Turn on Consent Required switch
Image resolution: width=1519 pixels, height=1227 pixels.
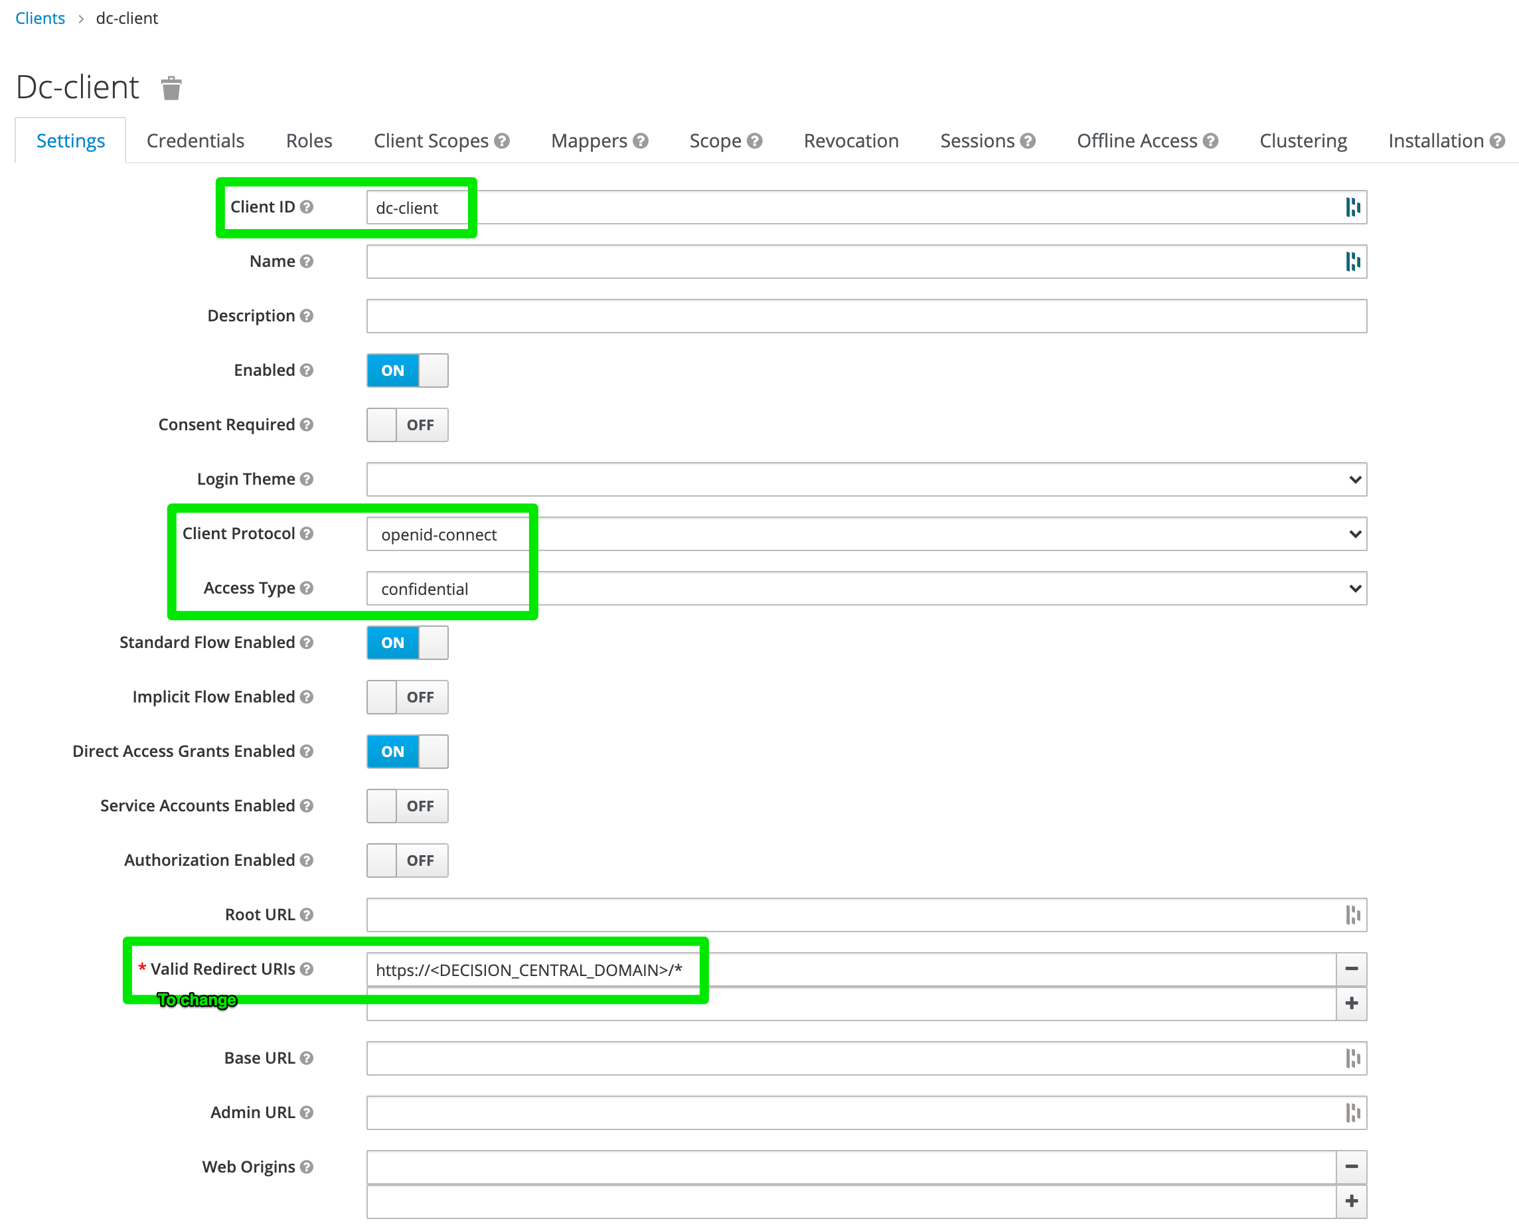pyautogui.click(x=407, y=425)
